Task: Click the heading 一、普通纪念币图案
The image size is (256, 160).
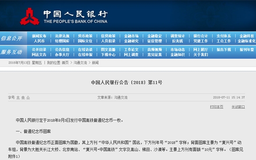Action: click(x=33, y=132)
